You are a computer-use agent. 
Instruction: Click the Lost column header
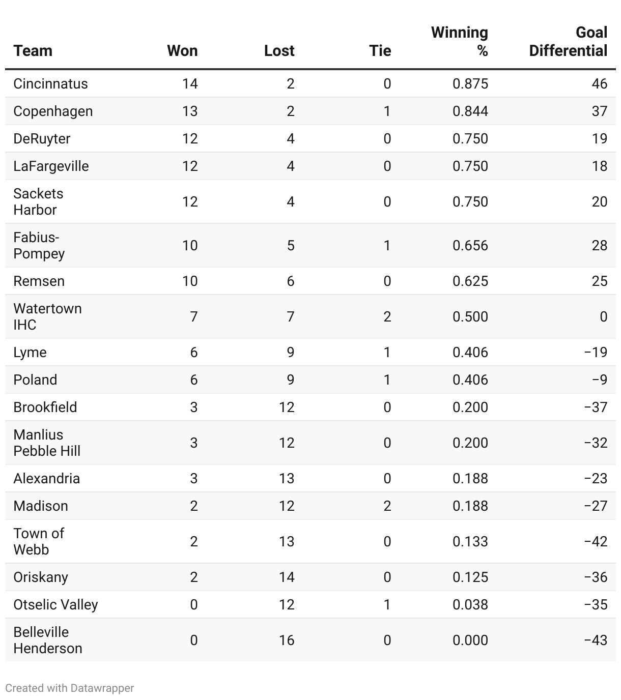pos(279,51)
